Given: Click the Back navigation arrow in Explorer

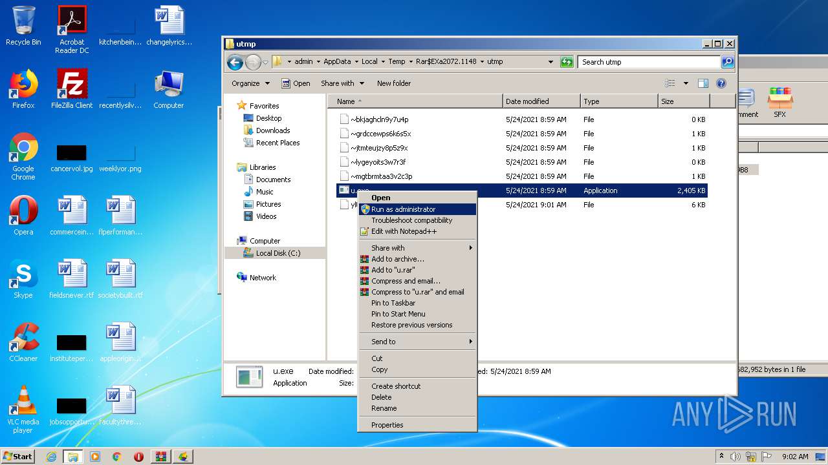Looking at the screenshot, I should pos(235,62).
